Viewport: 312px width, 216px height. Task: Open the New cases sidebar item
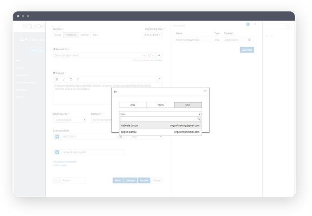(18, 60)
